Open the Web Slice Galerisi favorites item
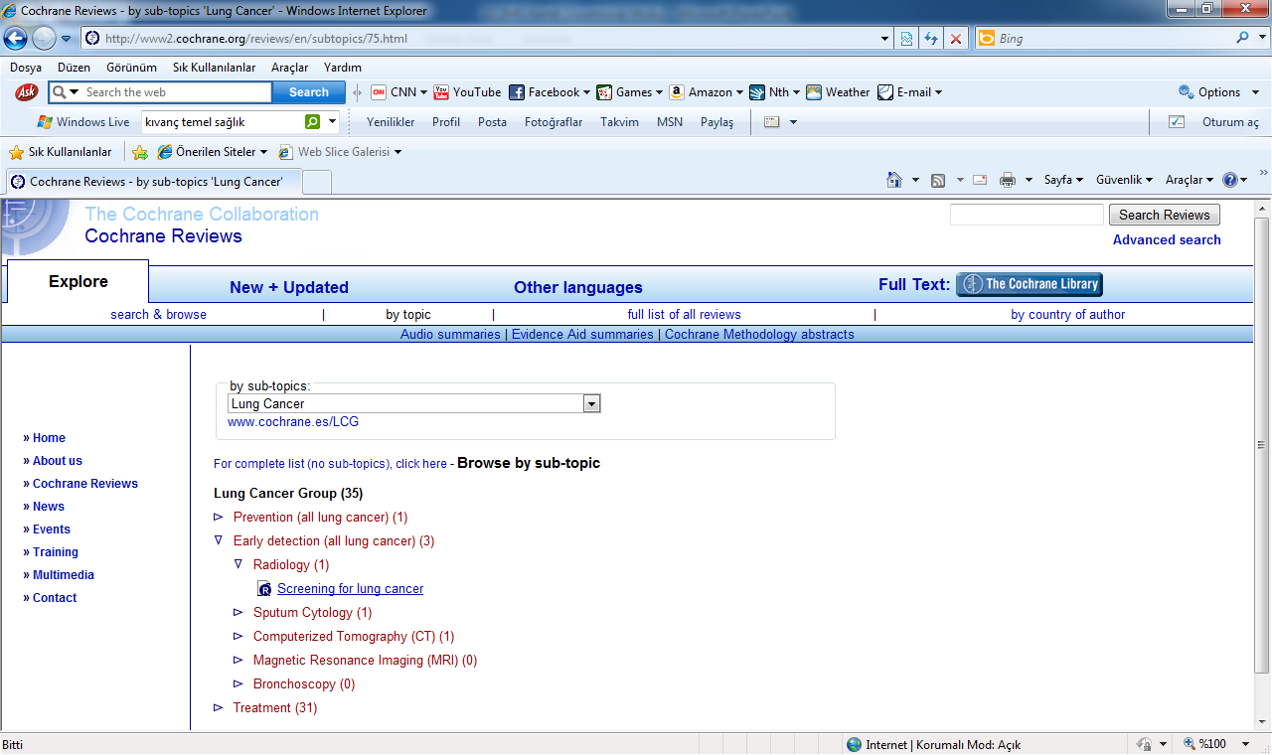Image resolution: width=1272 pixels, height=755 pixels. point(340,152)
